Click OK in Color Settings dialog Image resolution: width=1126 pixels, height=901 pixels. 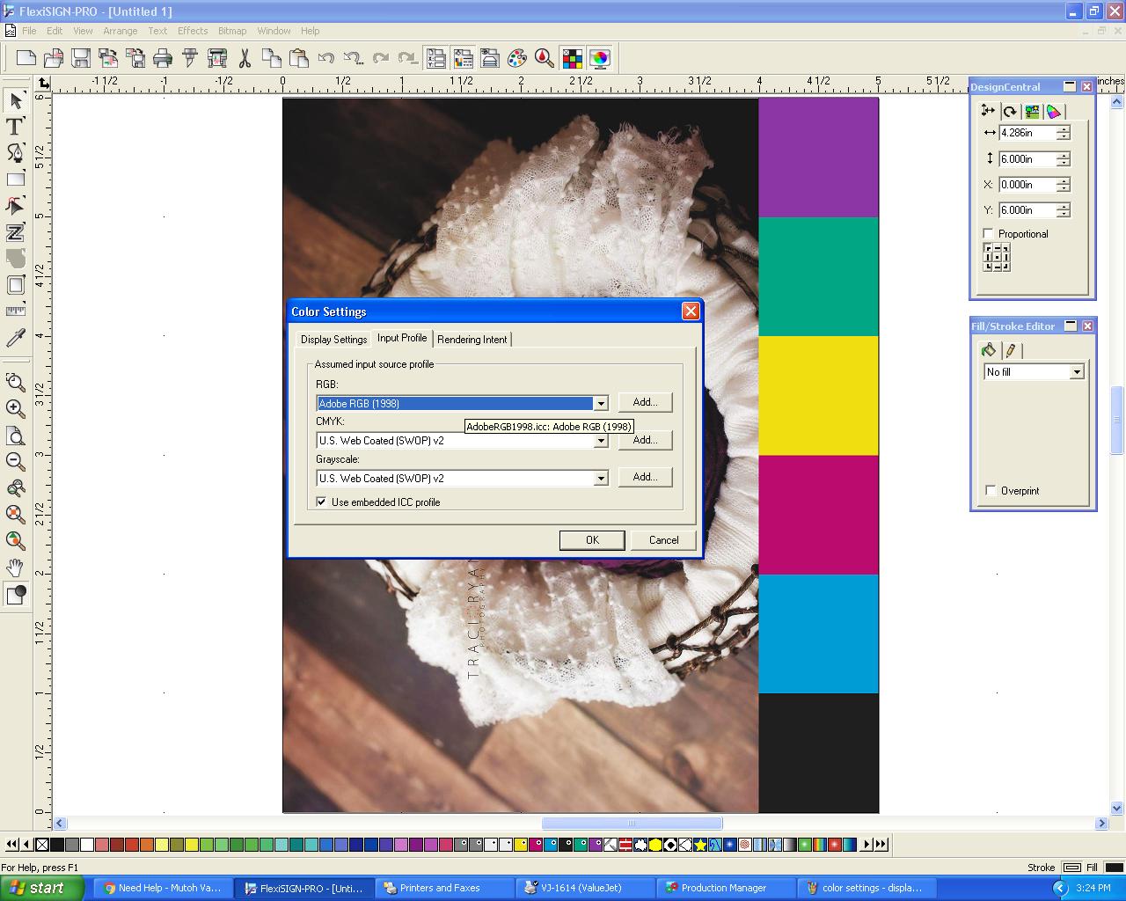click(x=592, y=540)
